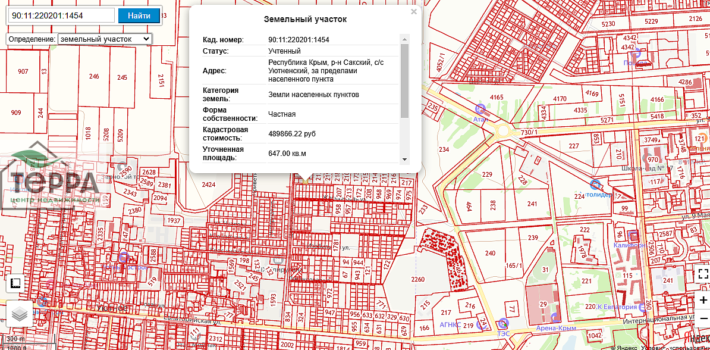
Task: Click the Автолидер map marker
Action: point(595,185)
